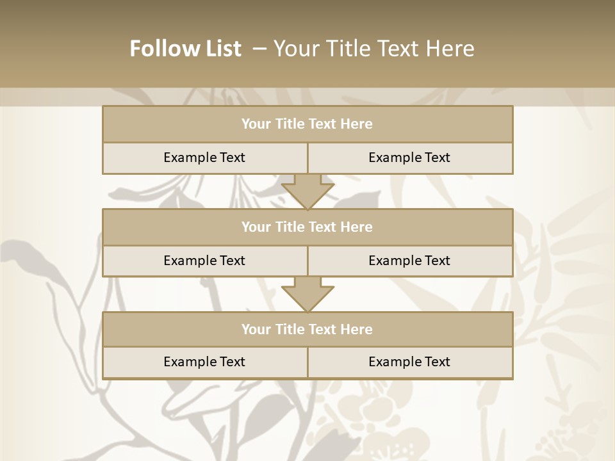Click the bold "Follow List" title text
This screenshot has width=615, height=461.
pyautogui.click(x=185, y=49)
